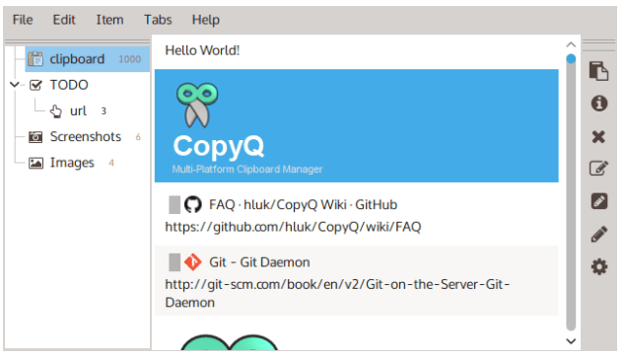Open the Edit menu
The image size is (626, 357).
pyautogui.click(x=64, y=20)
